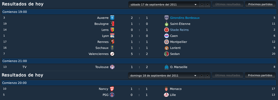Click the lower Próximos partidos button
This screenshot has height=100, width=278.
[260, 75]
